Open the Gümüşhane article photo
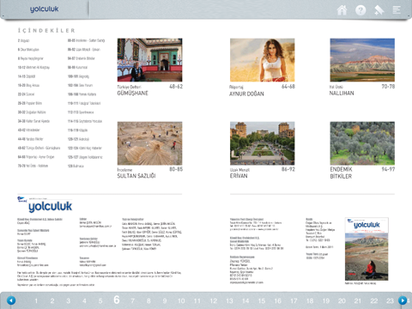This screenshot has width=412, height=309. pos(149,60)
